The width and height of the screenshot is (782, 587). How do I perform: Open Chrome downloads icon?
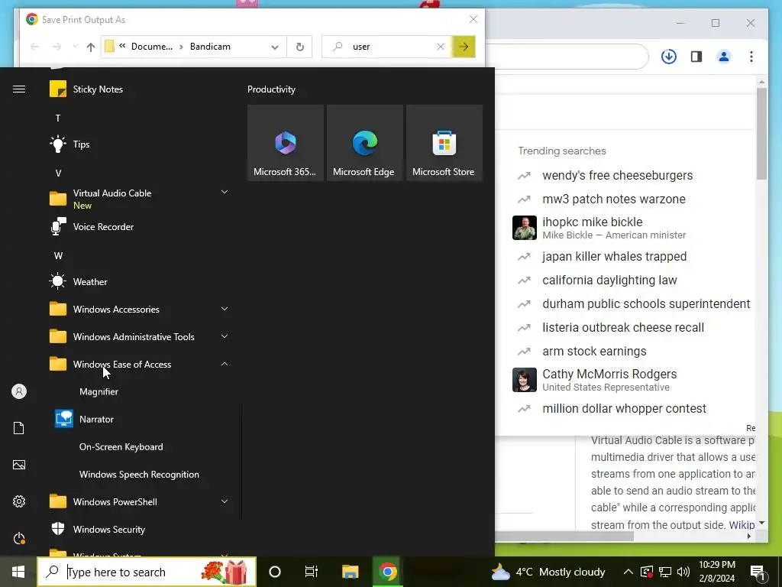point(669,57)
